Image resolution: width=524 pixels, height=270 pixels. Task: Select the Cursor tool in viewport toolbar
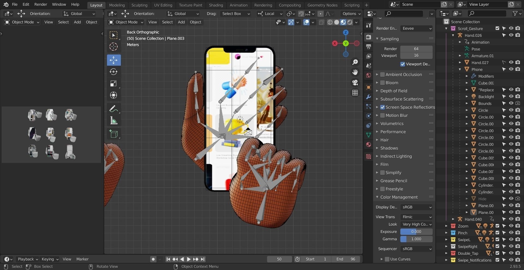coord(114,47)
